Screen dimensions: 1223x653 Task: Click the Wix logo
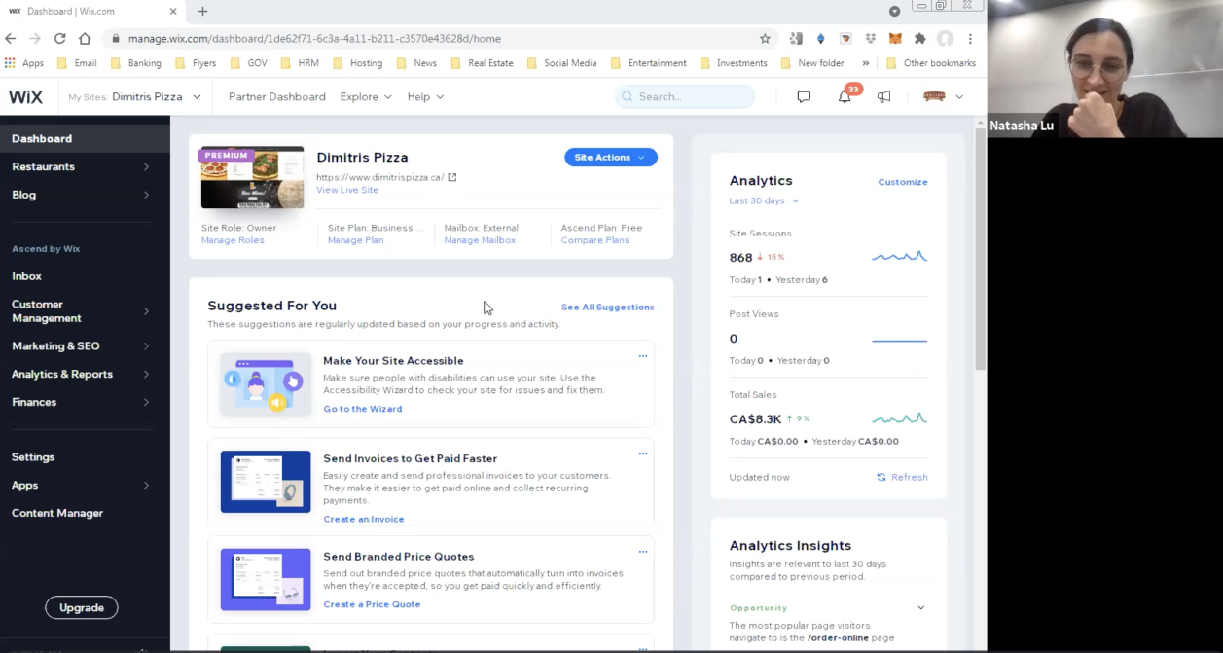point(25,96)
